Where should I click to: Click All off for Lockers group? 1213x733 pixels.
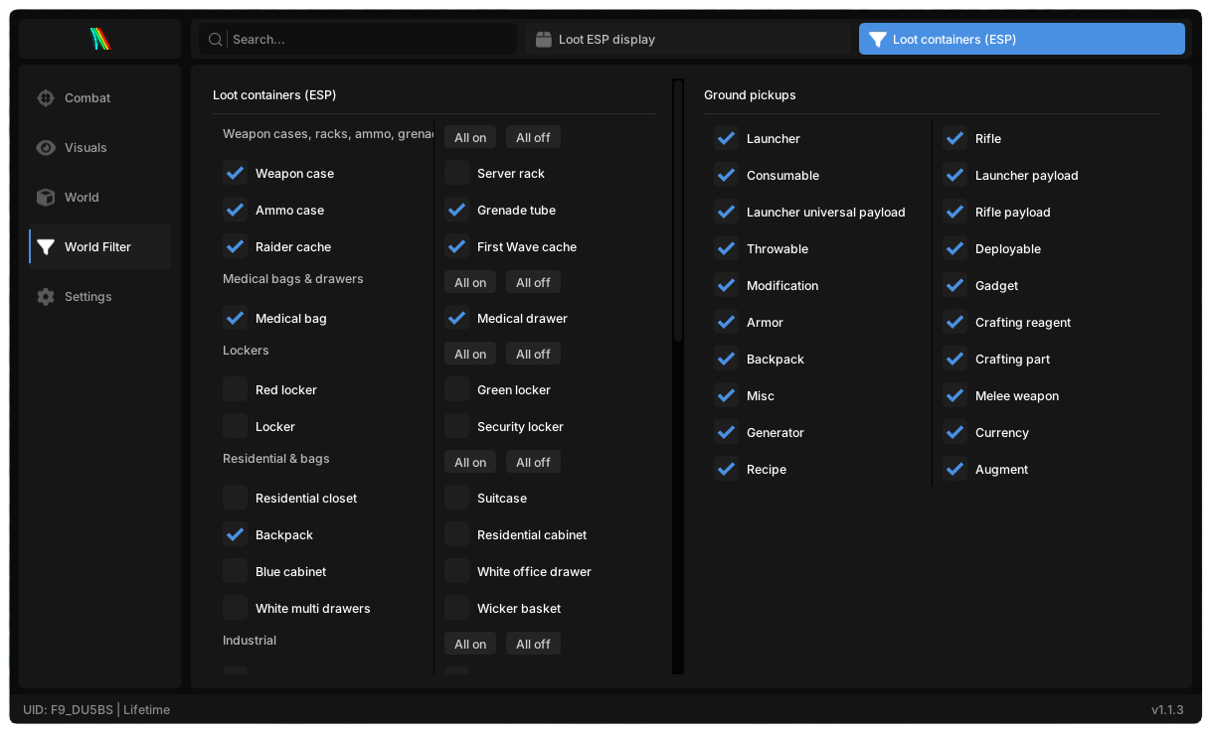coord(533,354)
